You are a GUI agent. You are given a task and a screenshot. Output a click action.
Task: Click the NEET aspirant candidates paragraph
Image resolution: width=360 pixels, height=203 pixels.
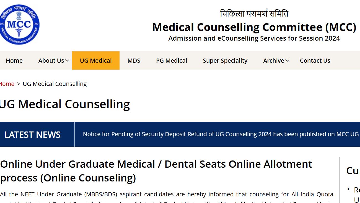166,194
